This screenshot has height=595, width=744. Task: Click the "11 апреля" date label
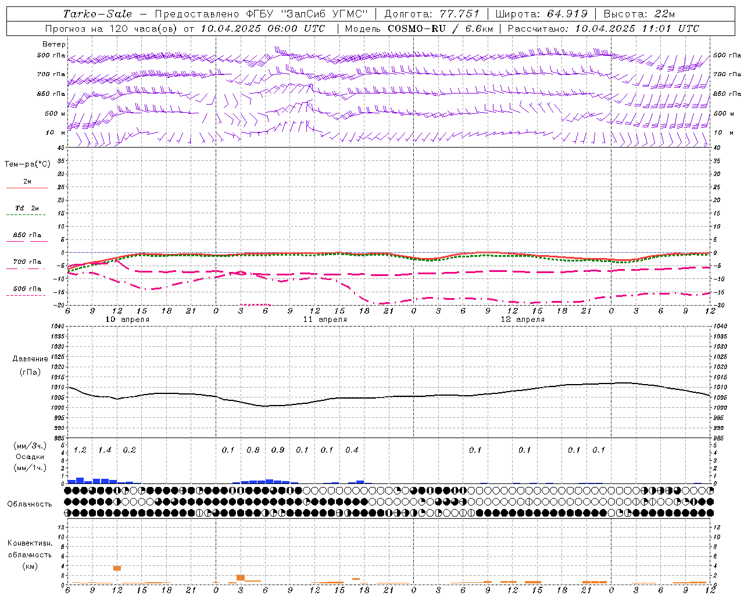[x=325, y=320]
